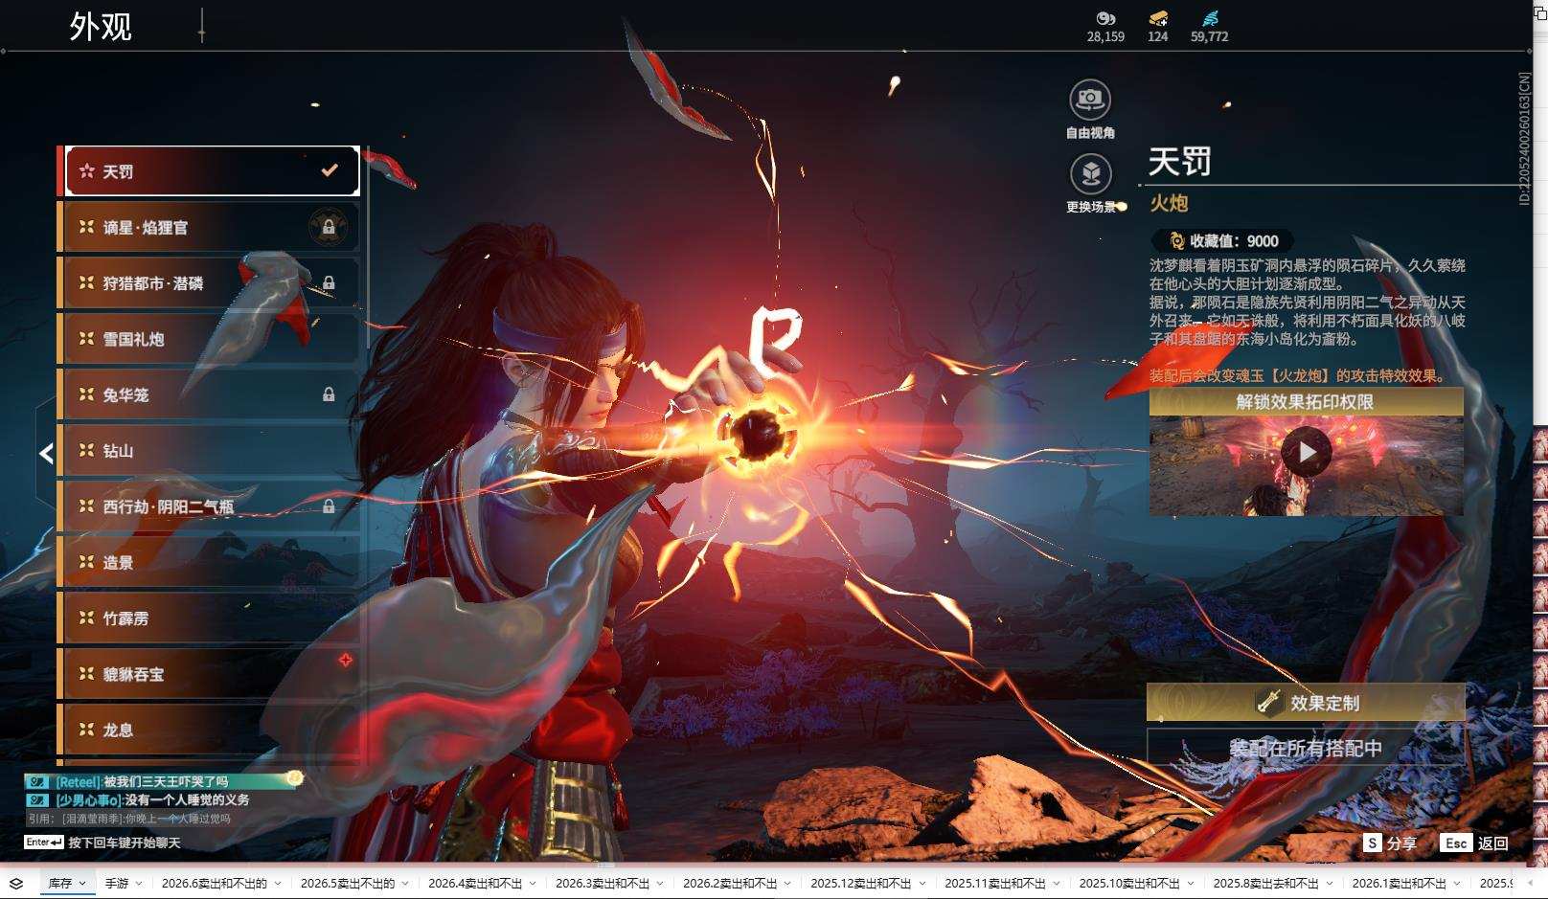Play the 解锁效果拓印权限 preview video
Image resolution: width=1548 pixels, height=899 pixels.
point(1306,451)
